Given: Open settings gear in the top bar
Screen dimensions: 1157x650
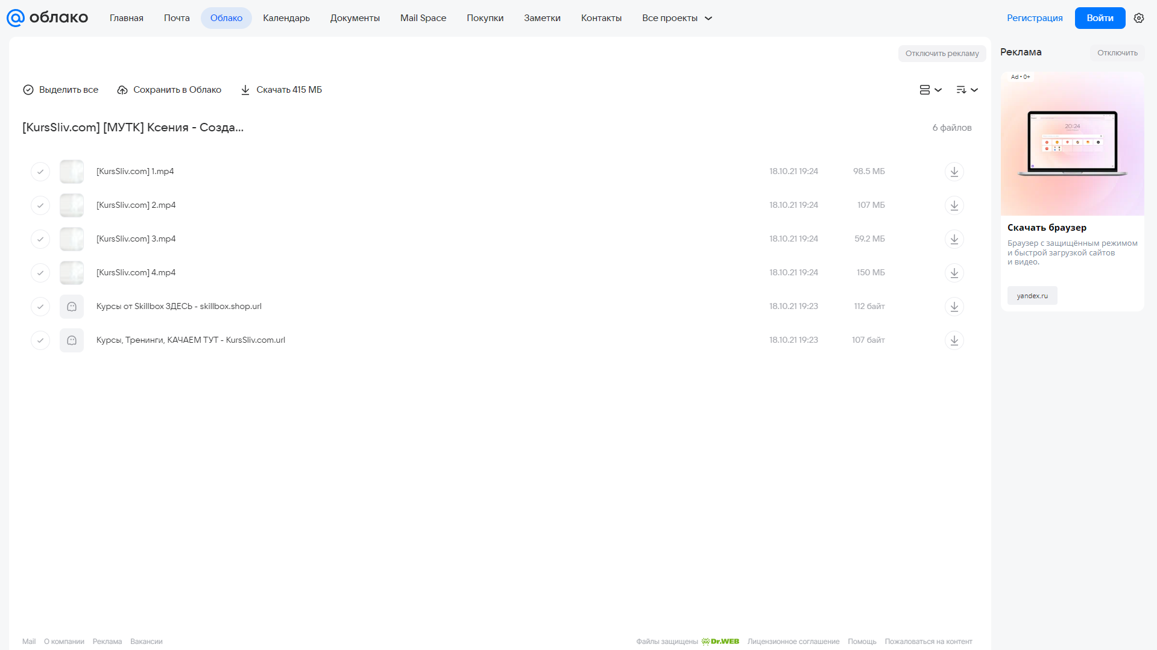Looking at the screenshot, I should 1139,18.
